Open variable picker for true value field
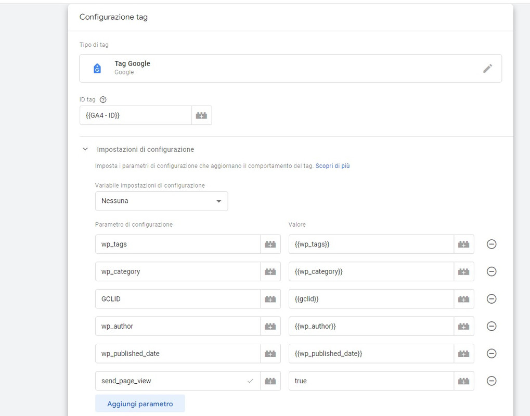Image resolution: width=530 pixels, height=416 pixels. point(463,381)
